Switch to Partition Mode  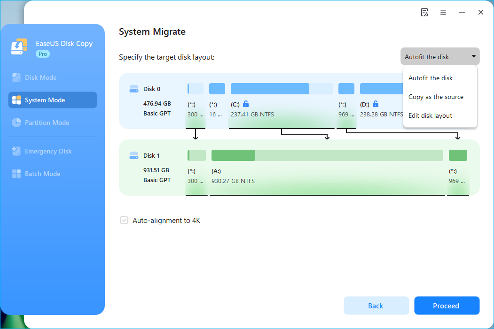tap(52, 122)
